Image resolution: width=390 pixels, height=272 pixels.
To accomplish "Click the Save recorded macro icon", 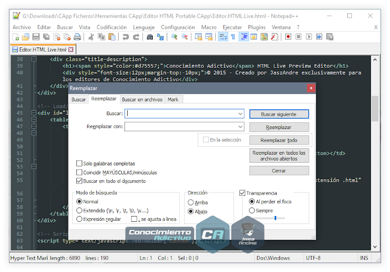I will pyautogui.click(x=330, y=37).
